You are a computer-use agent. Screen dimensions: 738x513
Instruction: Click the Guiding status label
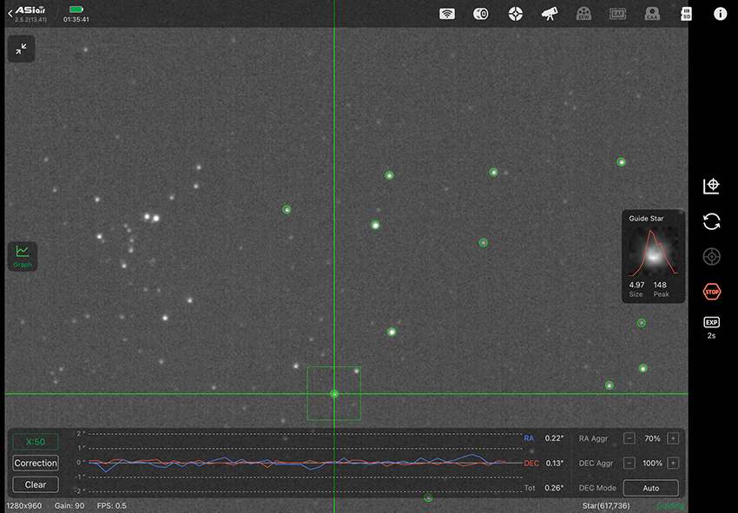point(670,506)
